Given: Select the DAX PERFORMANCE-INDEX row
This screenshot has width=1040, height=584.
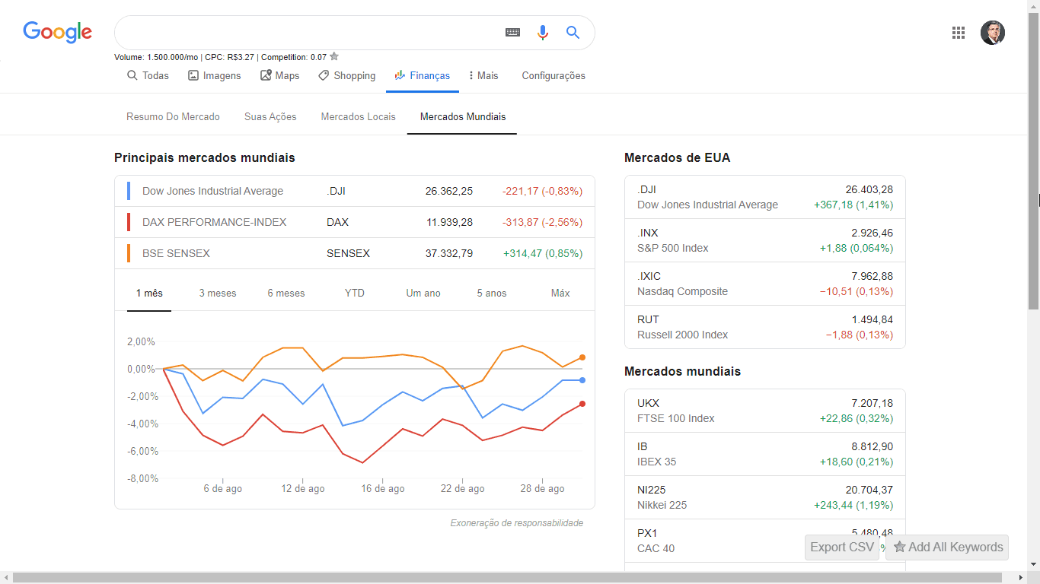Looking at the screenshot, I should click(x=355, y=222).
